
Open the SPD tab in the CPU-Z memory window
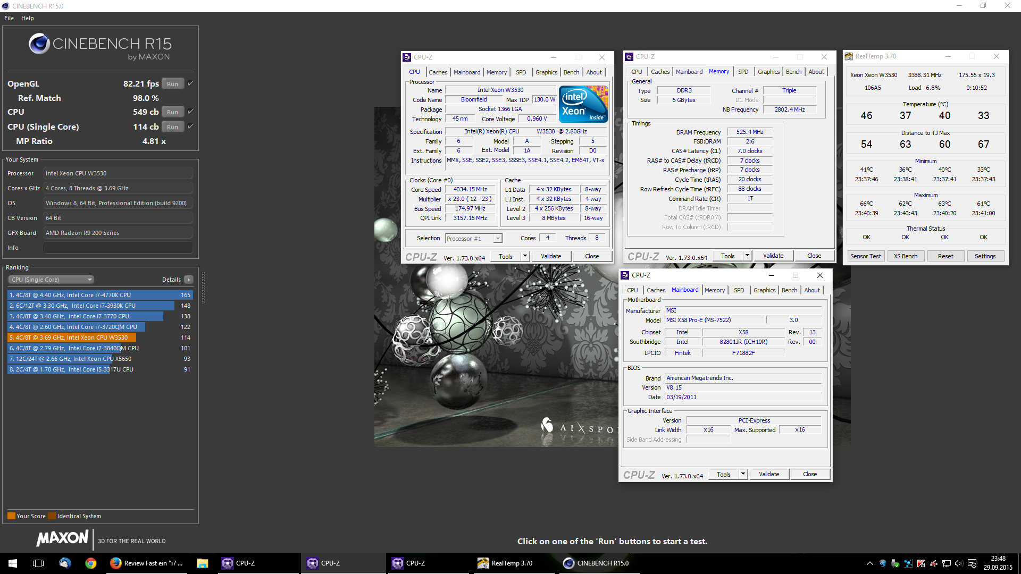[743, 72]
